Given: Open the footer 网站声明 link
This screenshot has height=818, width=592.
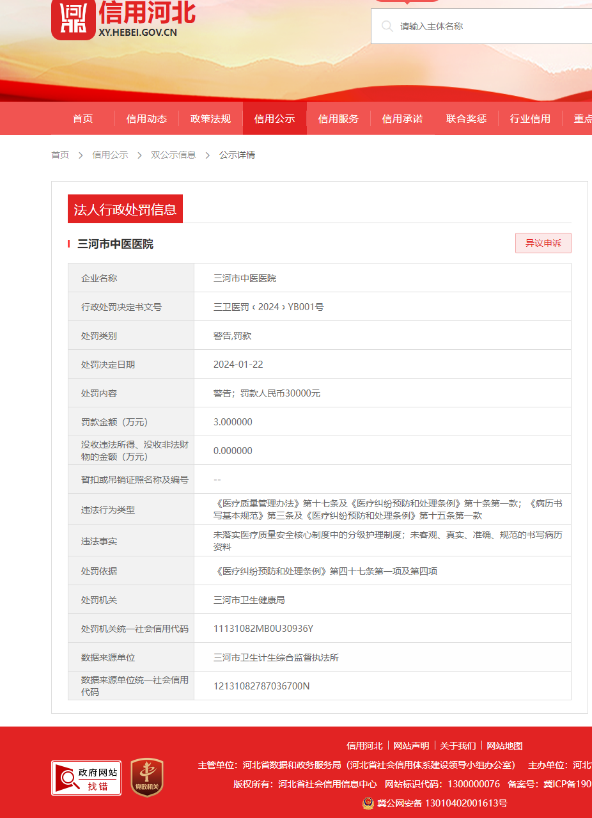Looking at the screenshot, I should 411,746.
